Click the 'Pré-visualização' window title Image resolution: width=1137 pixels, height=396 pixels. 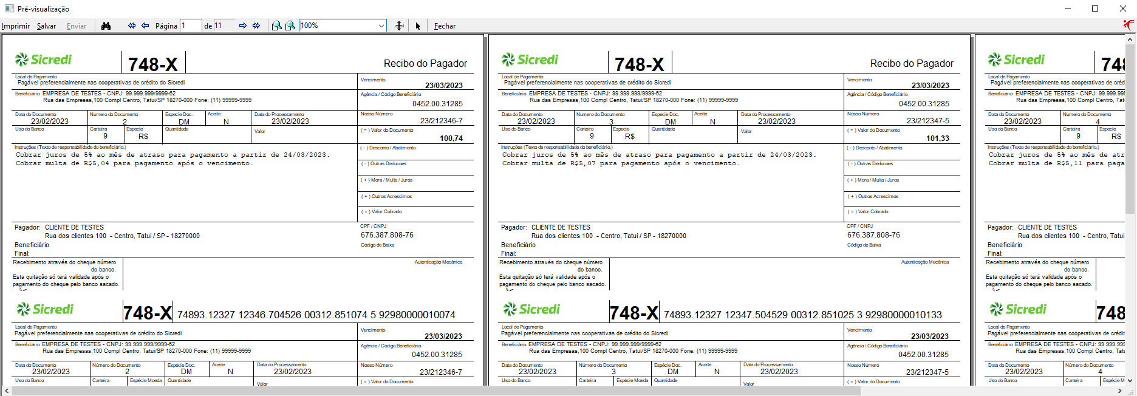click(43, 9)
